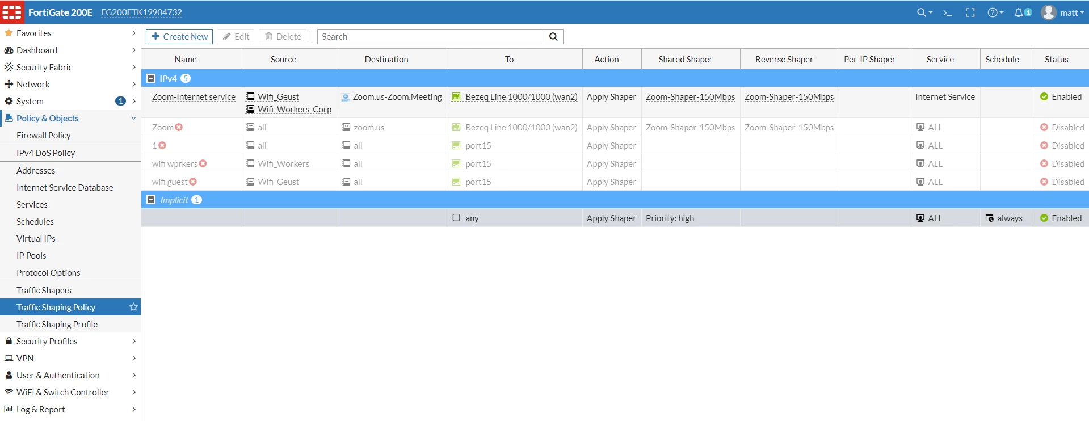
Task: Click the red disabled icon beside wifi wprkers
Action: 203,163
